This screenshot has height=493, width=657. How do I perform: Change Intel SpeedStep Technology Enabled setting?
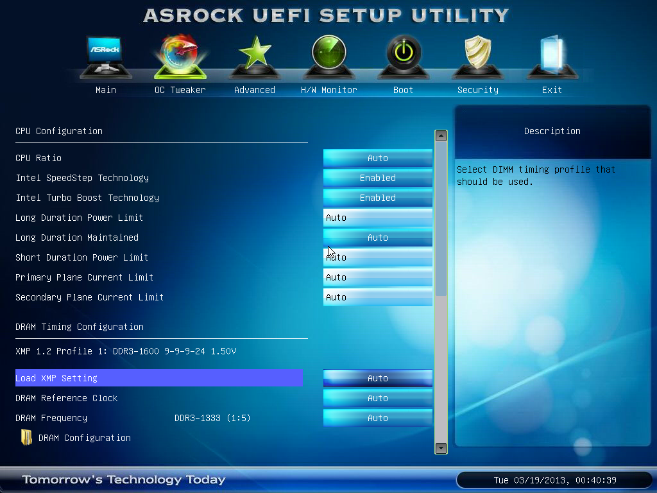pos(377,178)
